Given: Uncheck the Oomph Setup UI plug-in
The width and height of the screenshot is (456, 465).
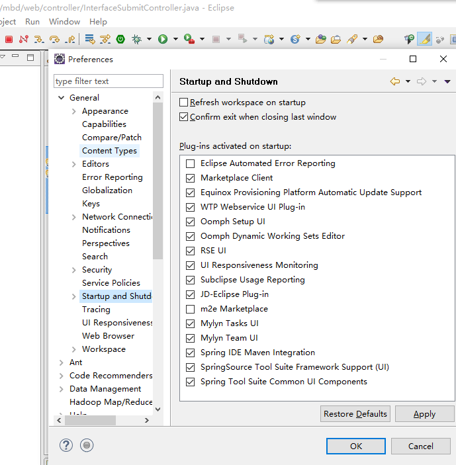Looking at the screenshot, I should tap(190, 222).
